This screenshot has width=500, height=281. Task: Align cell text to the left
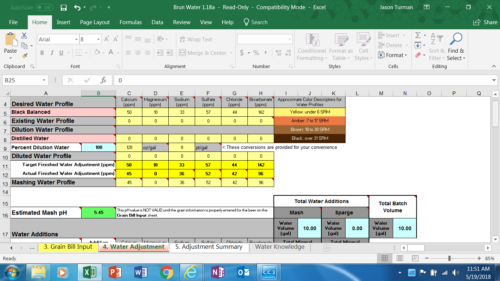click(128, 53)
